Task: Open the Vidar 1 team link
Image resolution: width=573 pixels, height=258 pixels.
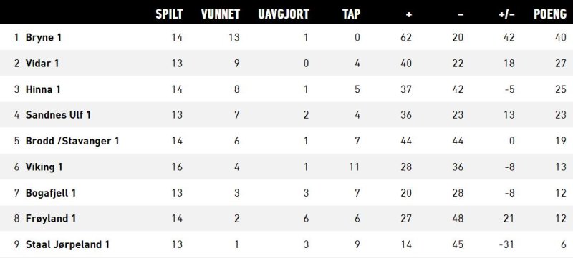Action: (42, 64)
